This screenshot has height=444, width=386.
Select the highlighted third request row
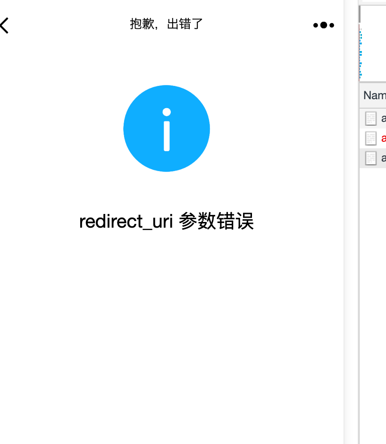coord(373,158)
